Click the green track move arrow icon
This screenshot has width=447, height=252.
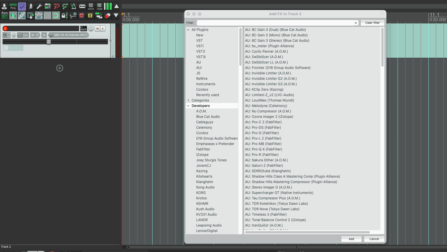[99, 15]
